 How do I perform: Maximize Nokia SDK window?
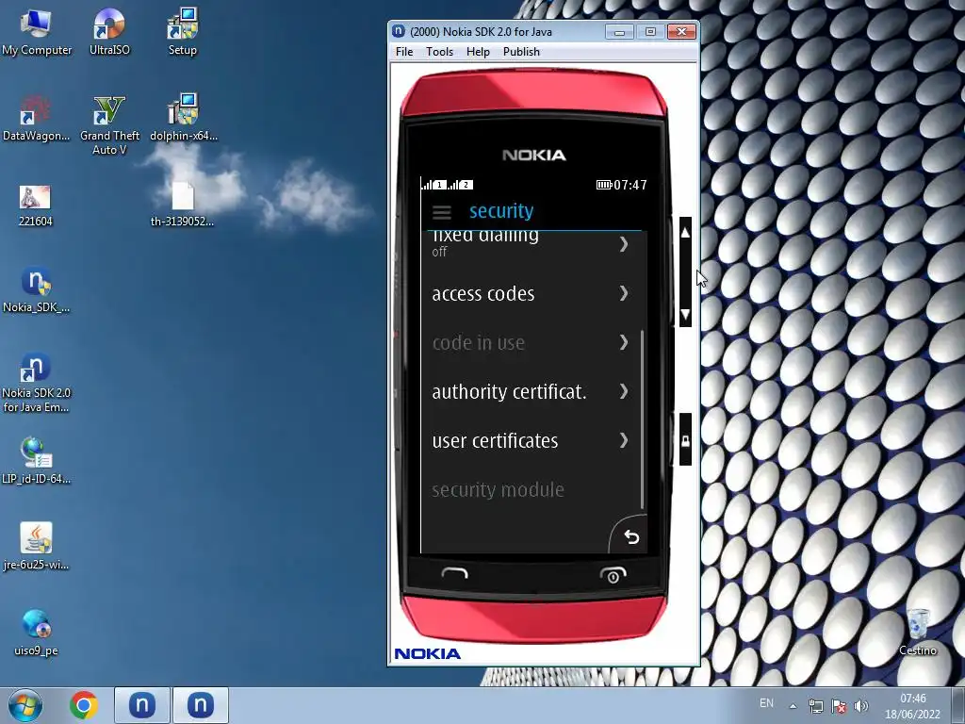[650, 31]
